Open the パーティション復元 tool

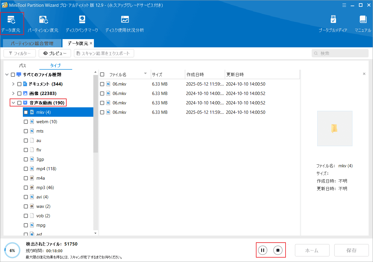click(x=43, y=24)
